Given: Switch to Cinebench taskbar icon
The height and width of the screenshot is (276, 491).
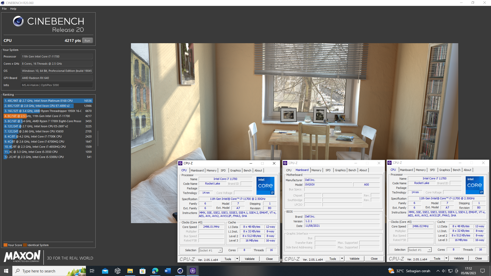Looking at the screenshot, I should (180, 271).
